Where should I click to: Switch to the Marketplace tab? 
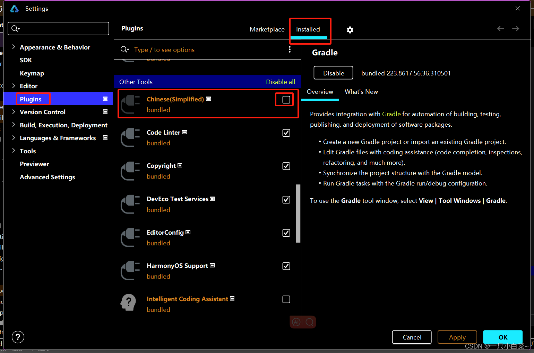point(267,29)
